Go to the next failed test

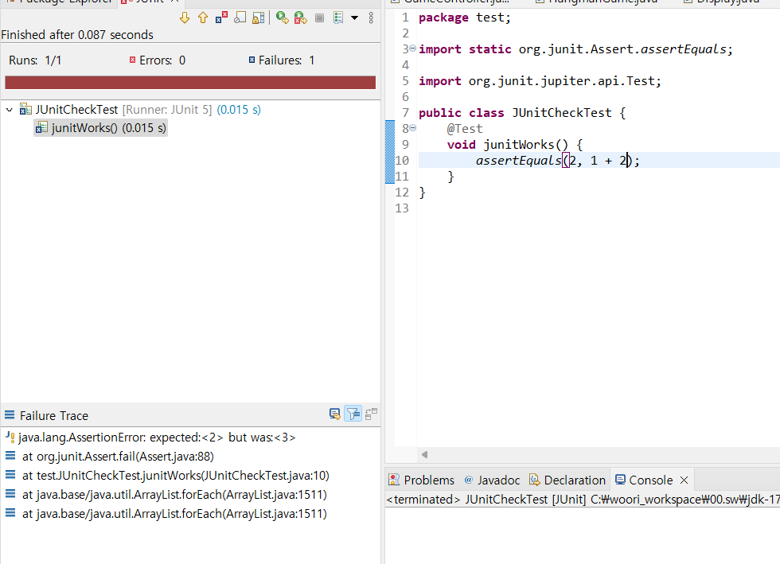[x=185, y=18]
